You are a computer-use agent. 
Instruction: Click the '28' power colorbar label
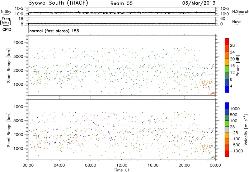(232, 45)
